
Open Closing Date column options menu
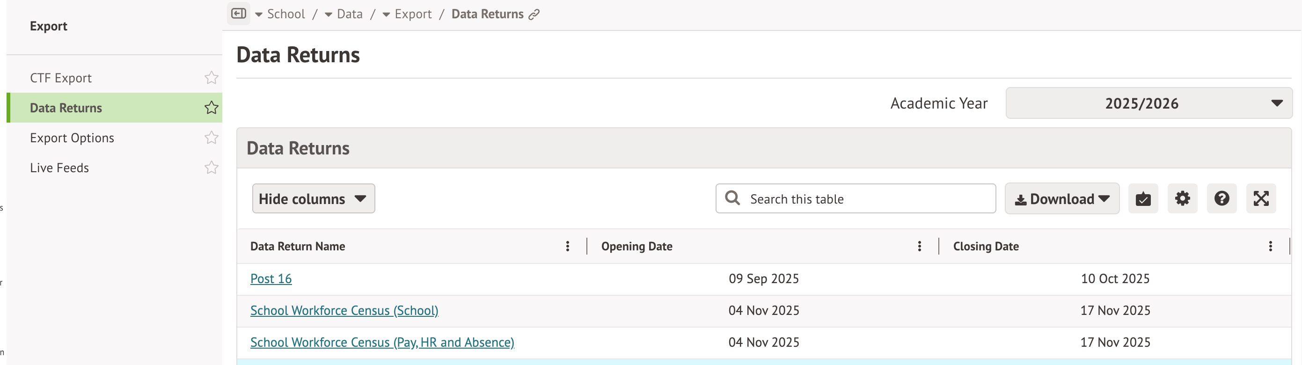point(1270,246)
